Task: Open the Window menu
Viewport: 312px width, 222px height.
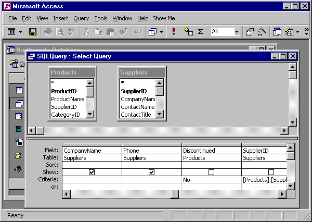Action: pyautogui.click(x=122, y=18)
